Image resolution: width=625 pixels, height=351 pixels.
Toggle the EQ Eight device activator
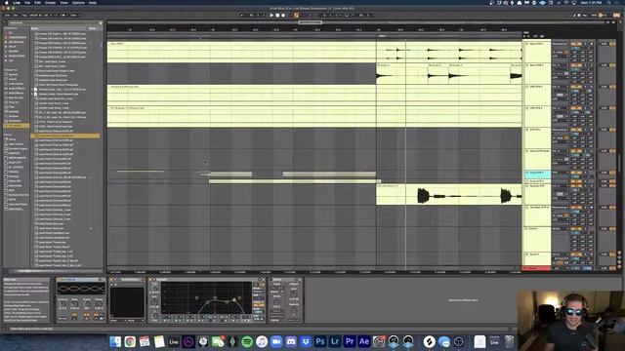pyautogui.click(x=151, y=280)
